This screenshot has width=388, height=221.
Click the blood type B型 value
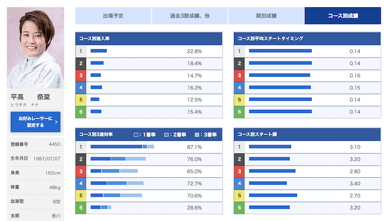click(x=56, y=202)
